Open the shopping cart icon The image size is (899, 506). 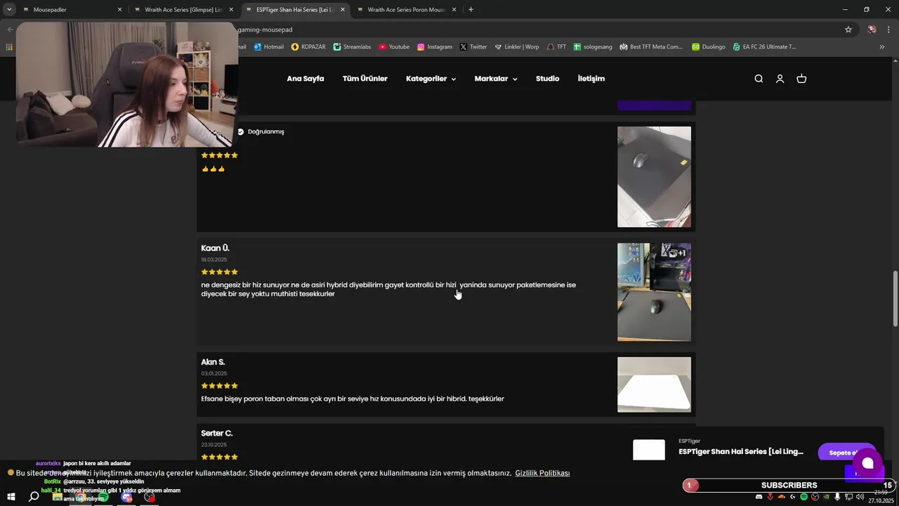(801, 79)
